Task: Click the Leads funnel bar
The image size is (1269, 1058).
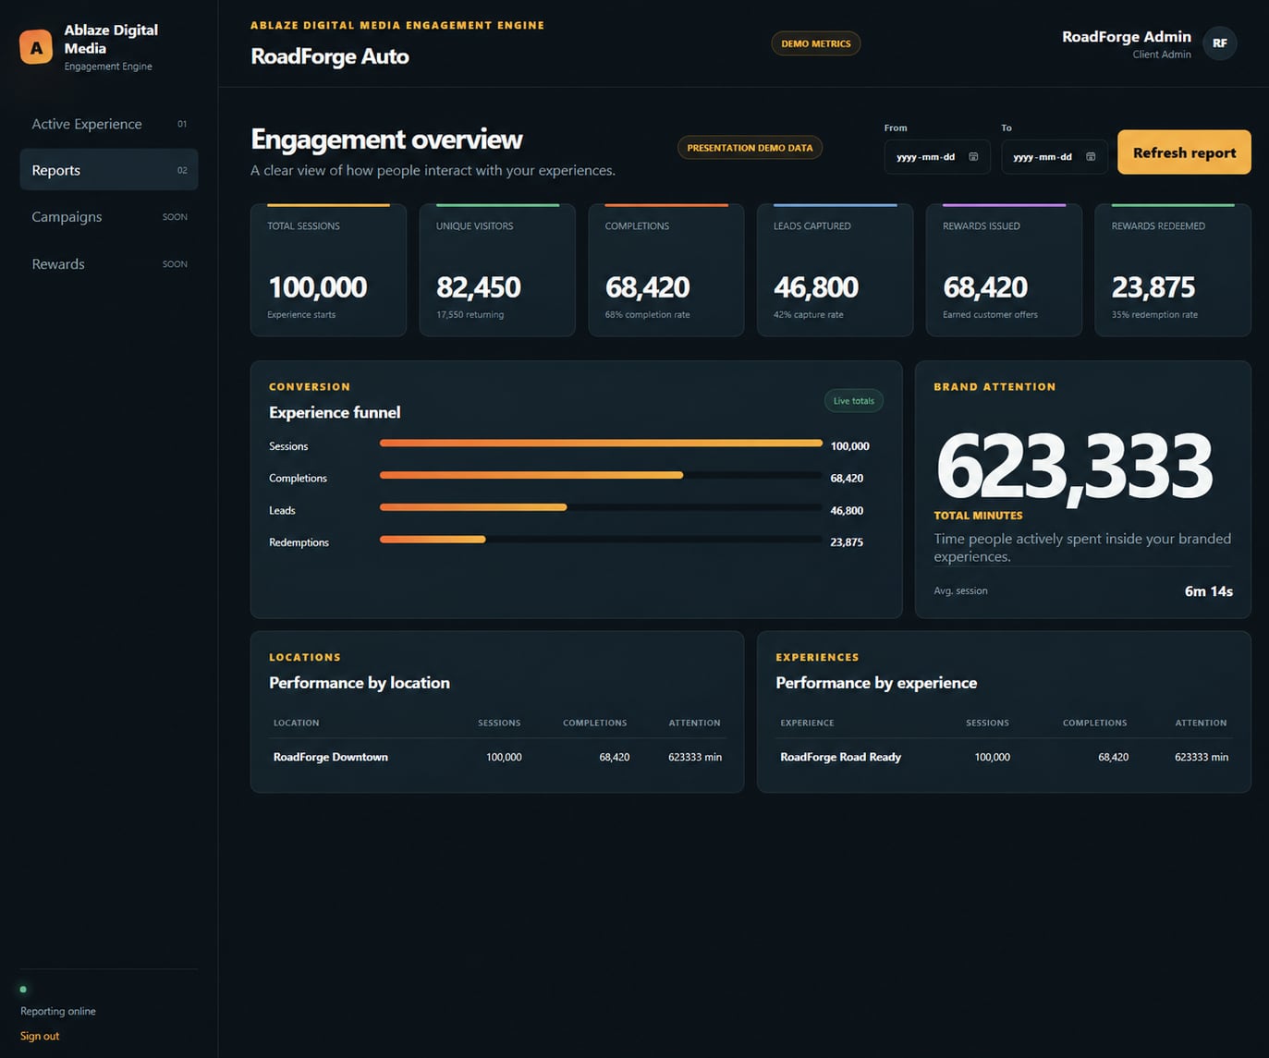Action: pos(601,507)
